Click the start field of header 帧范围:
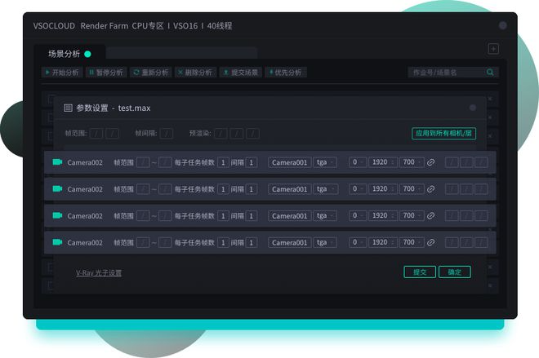Image resolution: width=539 pixels, height=358 pixels. click(x=96, y=134)
